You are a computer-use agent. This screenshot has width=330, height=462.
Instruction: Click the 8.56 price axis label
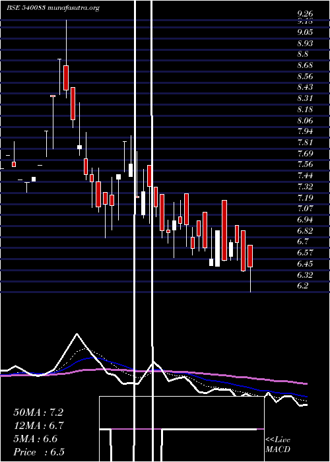[305, 77]
